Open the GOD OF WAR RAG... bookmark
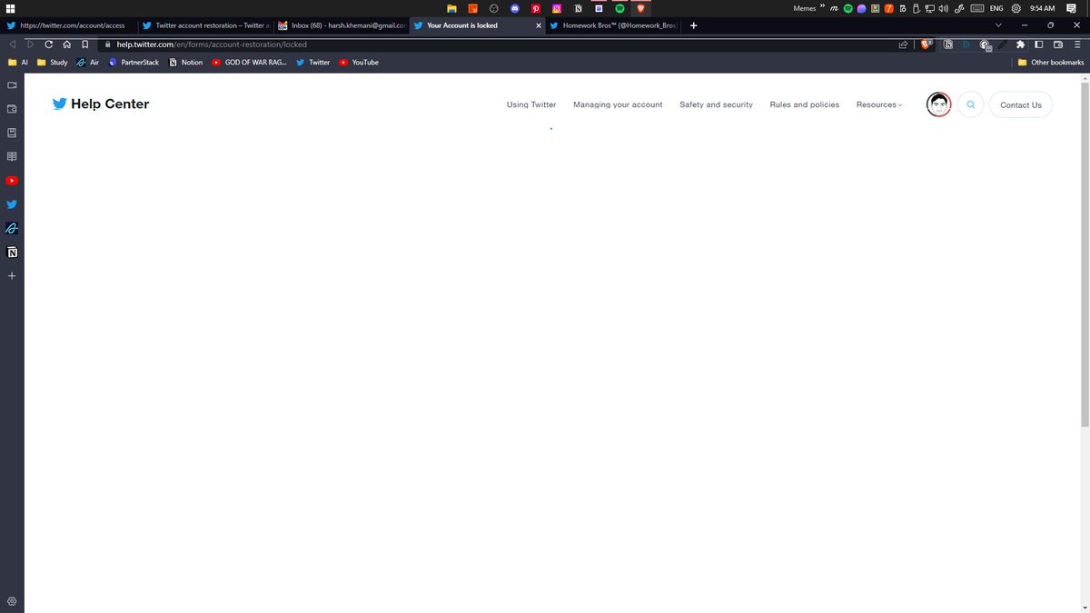 coord(250,63)
